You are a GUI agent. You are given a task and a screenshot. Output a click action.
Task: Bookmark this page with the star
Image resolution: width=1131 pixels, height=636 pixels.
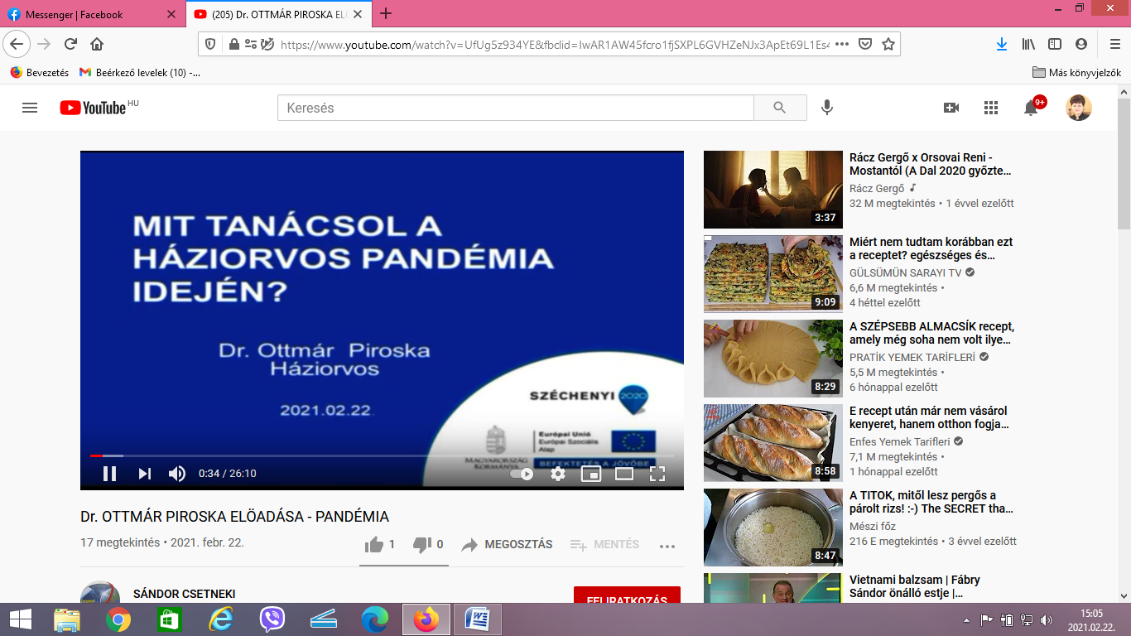tap(888, 44)
